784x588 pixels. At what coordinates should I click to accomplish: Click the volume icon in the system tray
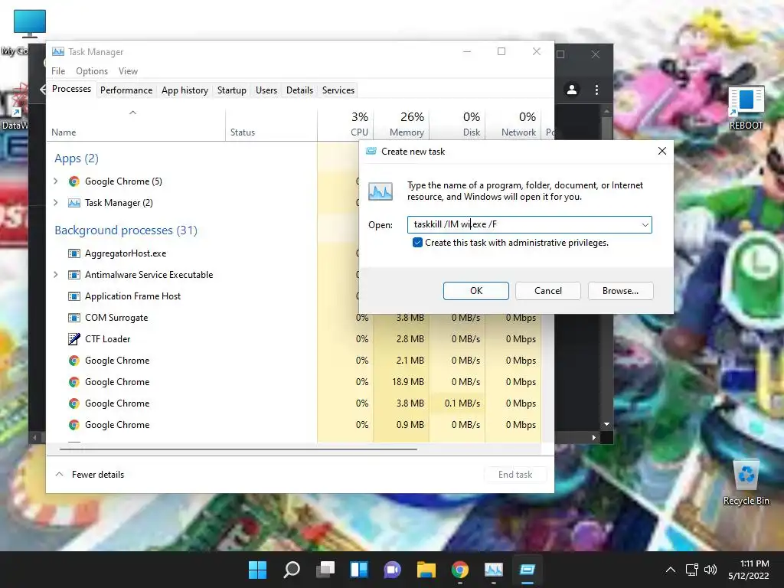(710, 570)
